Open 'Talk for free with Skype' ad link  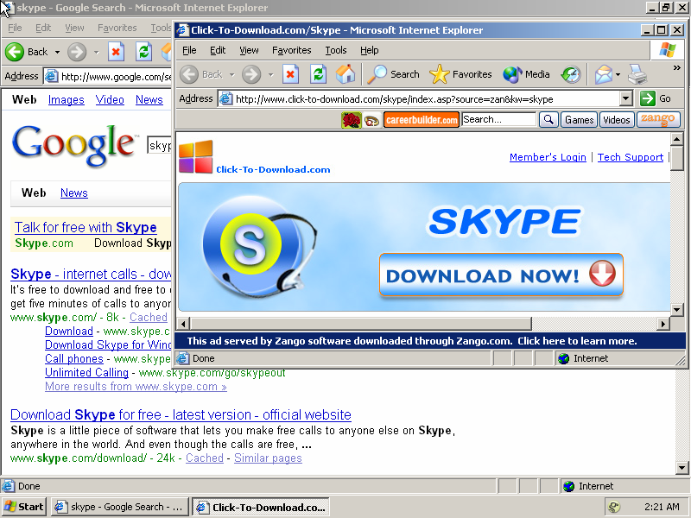(86, 227)
